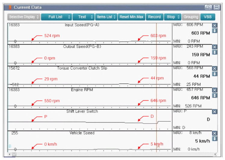
Task: Toggle scale arrows for Torque Converter Clutch Slip
Action: click(x=214, y=74)
